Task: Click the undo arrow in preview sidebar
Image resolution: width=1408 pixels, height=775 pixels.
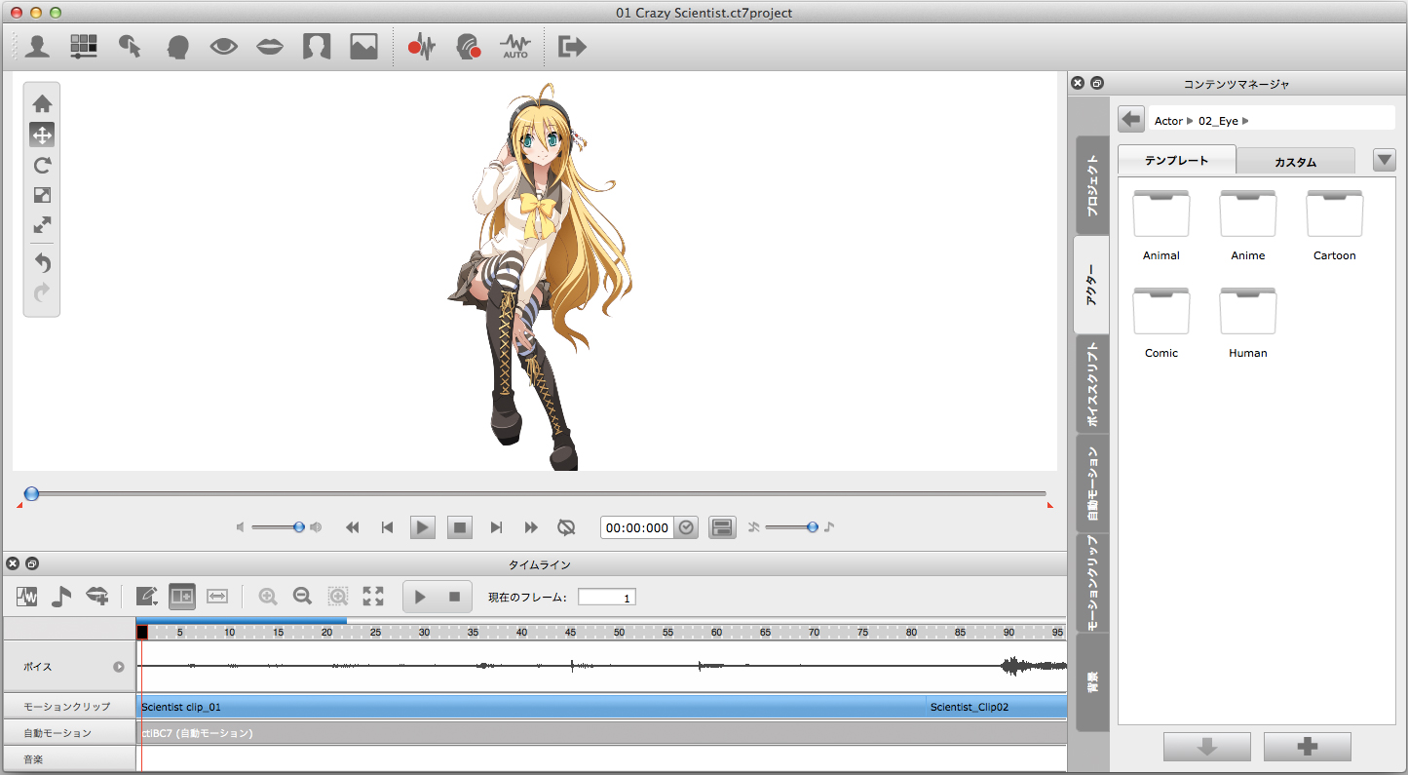Action: point(42,262)
